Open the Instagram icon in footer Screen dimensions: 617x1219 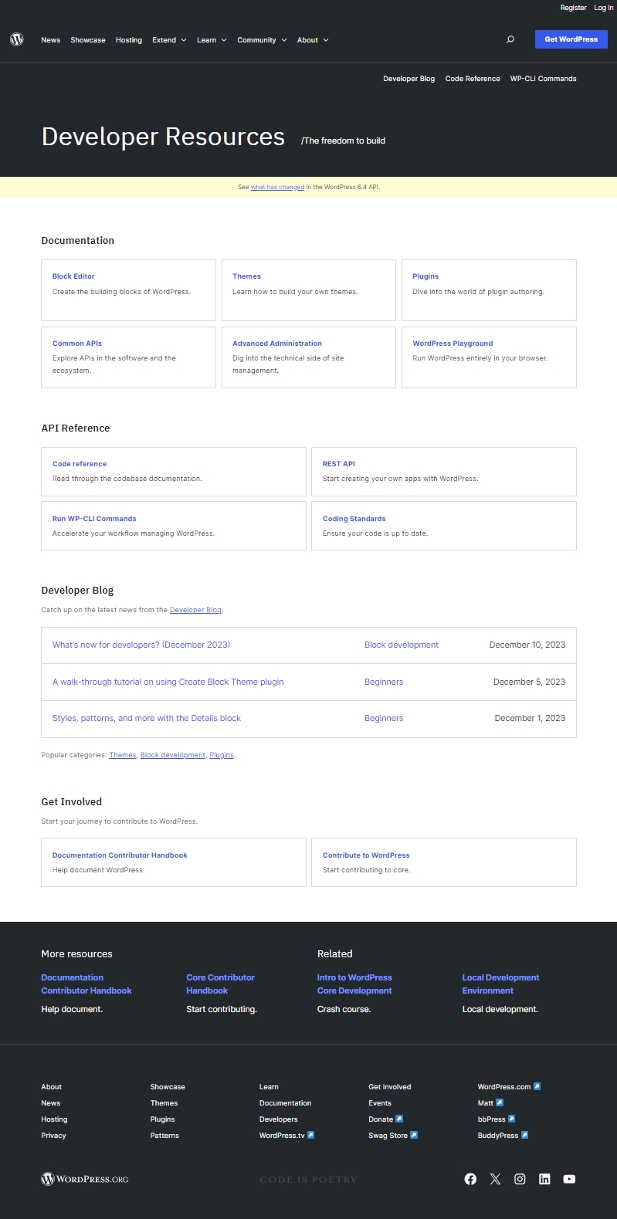point(520,1179)
